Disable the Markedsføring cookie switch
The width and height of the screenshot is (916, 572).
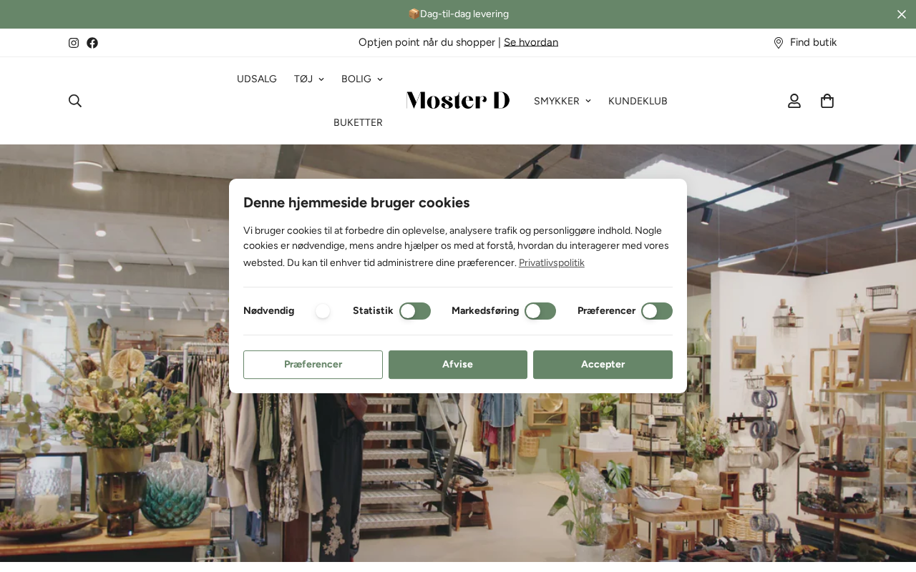tap(540, 311)
